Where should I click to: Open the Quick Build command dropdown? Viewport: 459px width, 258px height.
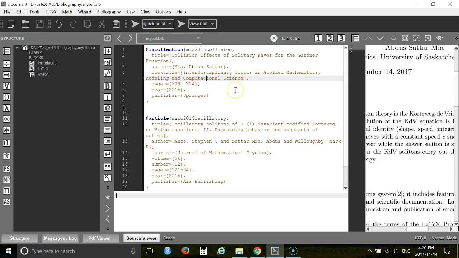158,24
